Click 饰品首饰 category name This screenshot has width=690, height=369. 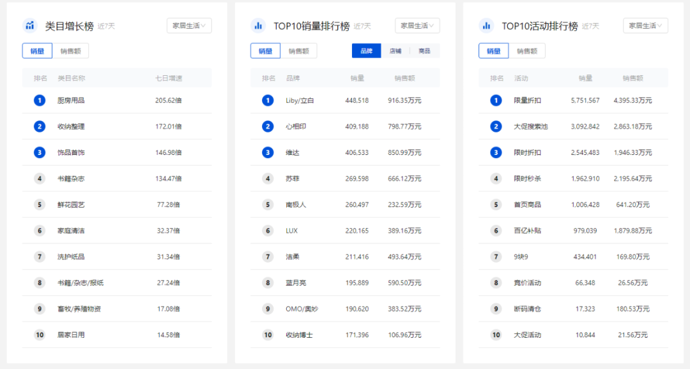tap(71, 152)
